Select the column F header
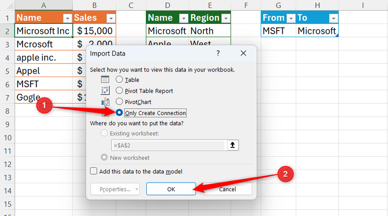 (x=245, y=5)
